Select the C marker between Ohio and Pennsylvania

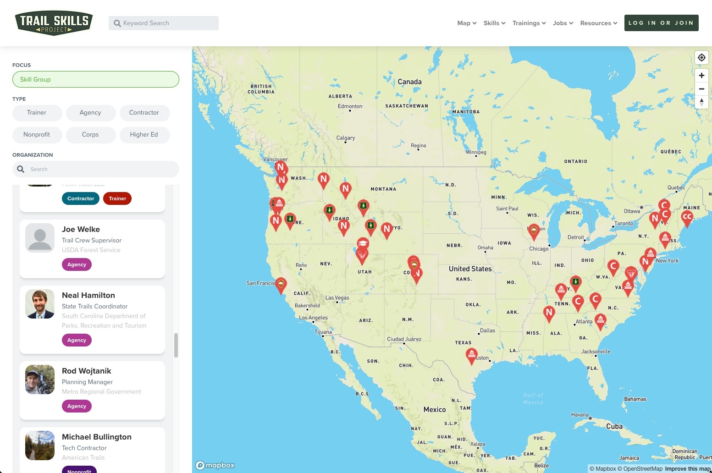point(613,268)
